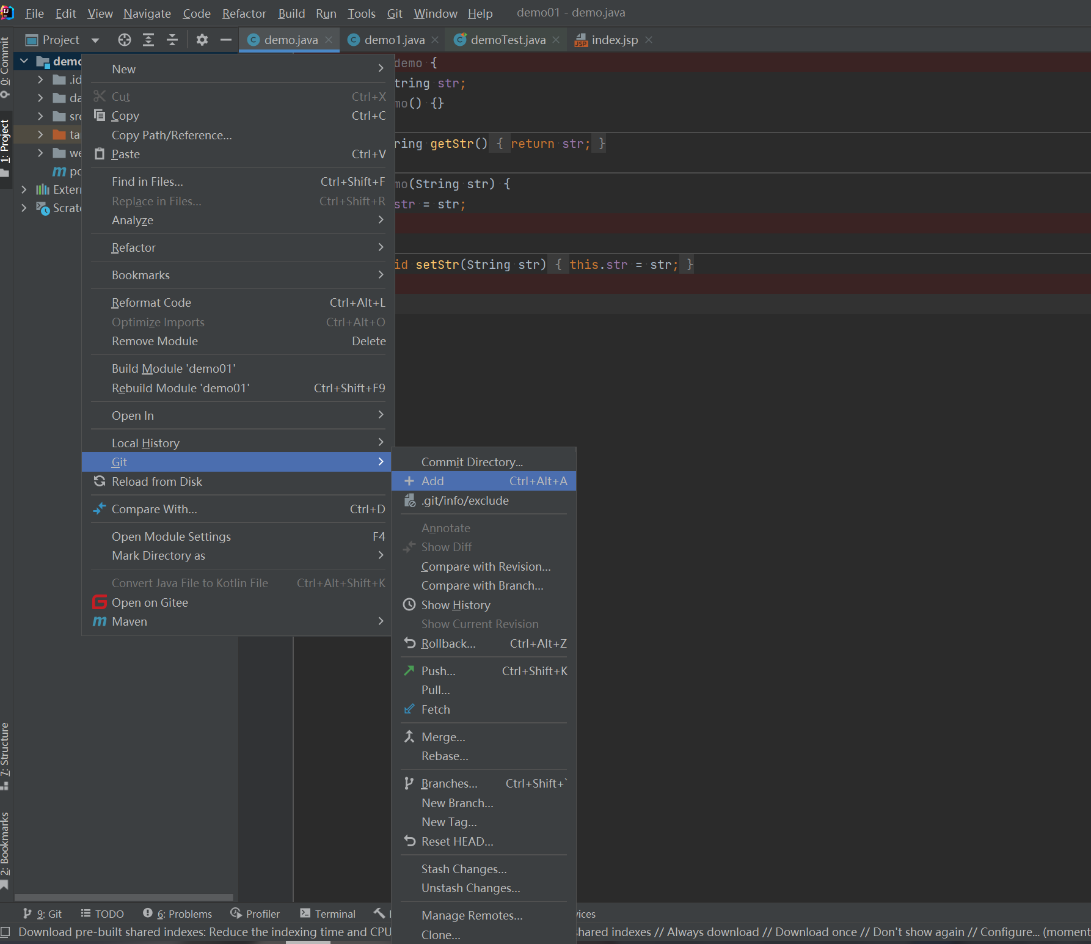Open the TODO tool window

pos(102,913)
